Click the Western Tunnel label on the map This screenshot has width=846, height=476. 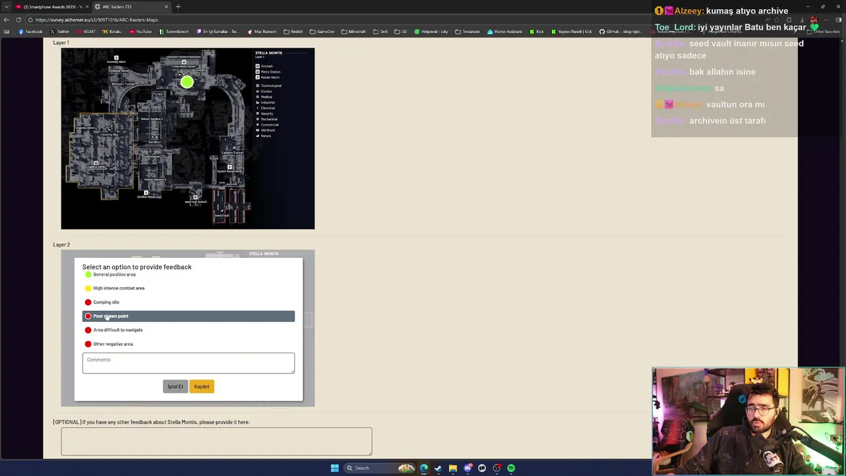pos(123,84)
